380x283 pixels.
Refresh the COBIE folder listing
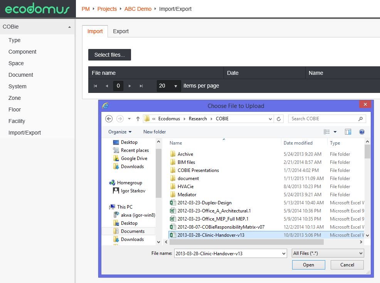[x=279, y=118]
